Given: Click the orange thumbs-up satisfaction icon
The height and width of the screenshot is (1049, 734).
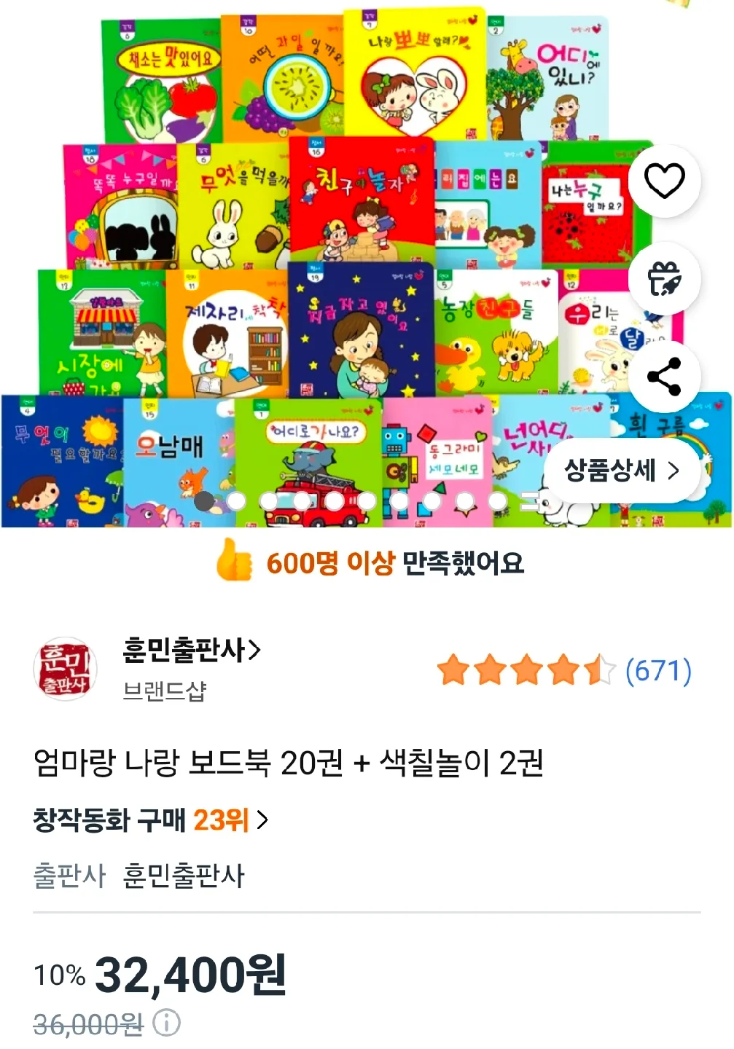Looking at the screenshot, I should click(234, 560).
